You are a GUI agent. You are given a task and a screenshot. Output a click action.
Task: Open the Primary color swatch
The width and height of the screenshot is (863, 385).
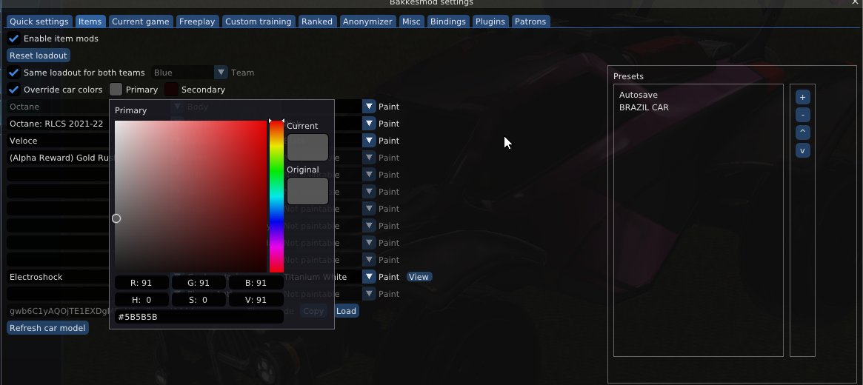[116, 90]
